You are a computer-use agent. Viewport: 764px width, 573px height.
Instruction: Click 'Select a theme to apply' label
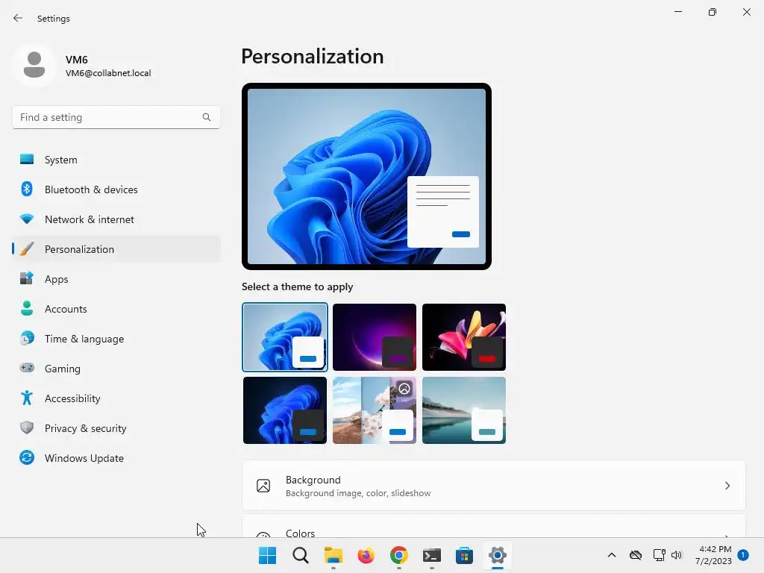coord(297,286)
